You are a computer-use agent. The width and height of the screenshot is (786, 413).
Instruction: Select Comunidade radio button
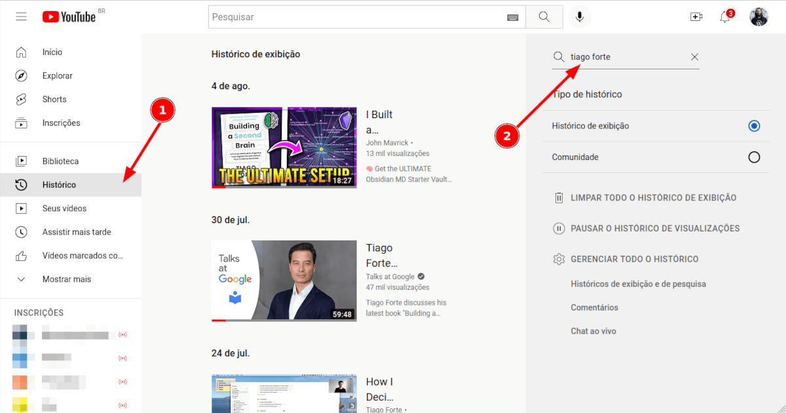click(754, 157)
